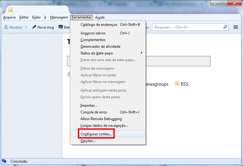Select the folder icon tab

pos(11,10)
